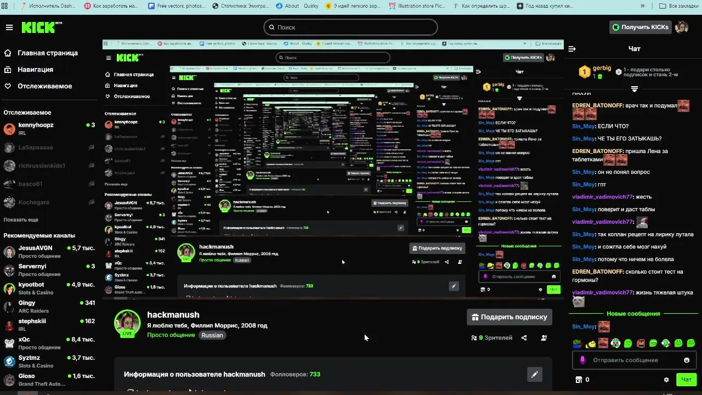Image resolution: width=702 pixels, height=395 pixels.
Task: Click the pencil edit icon for channel info
Action: click(x=534, y=374)
